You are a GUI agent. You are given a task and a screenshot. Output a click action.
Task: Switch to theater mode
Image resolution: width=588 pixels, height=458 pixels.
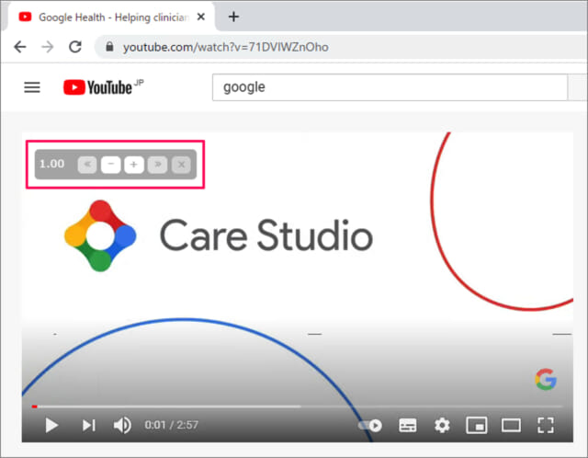[511, 425]
